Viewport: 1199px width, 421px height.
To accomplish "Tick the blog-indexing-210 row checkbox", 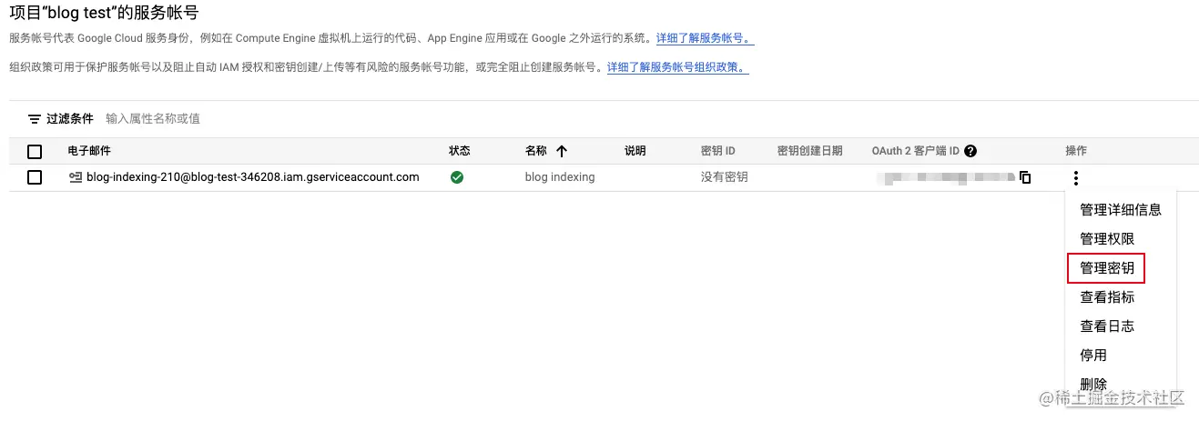I will coord(35,177).
